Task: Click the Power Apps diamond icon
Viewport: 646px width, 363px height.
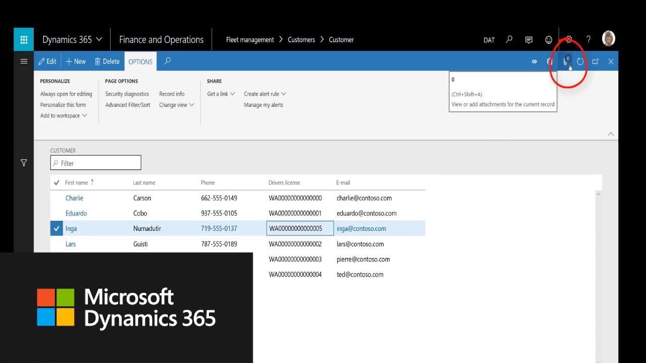Action: [x=534, y=62]
